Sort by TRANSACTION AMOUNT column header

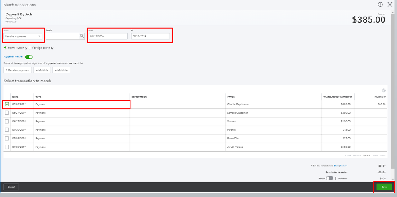click(338, 97)
